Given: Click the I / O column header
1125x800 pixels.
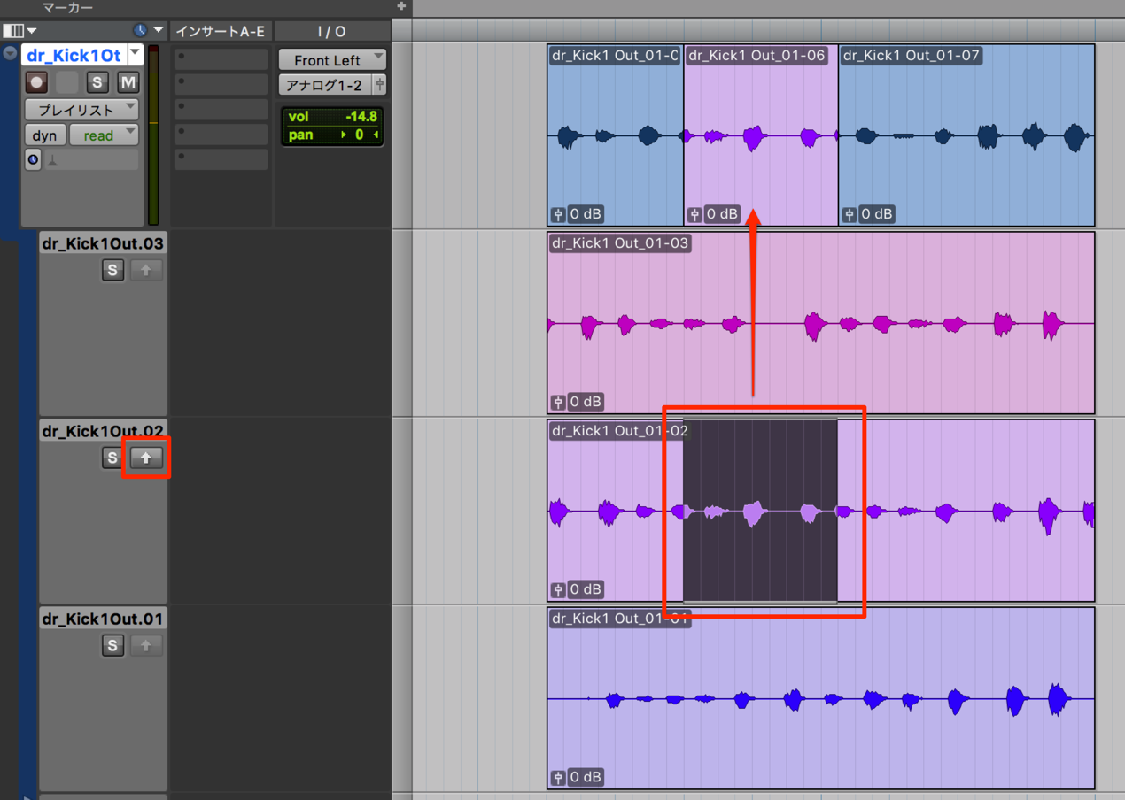Looking at the screenshot, I should click(x=331, y=31).
